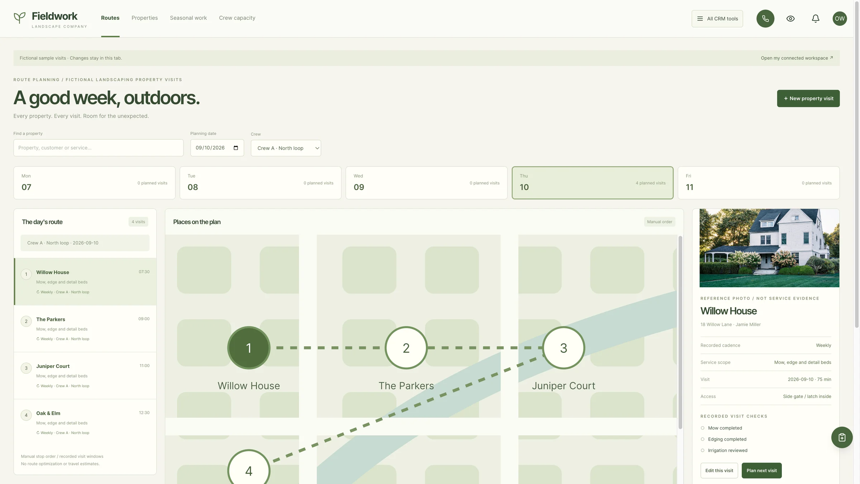Click Edit this visit
The image size is (860, 484).
coord(719,471)
